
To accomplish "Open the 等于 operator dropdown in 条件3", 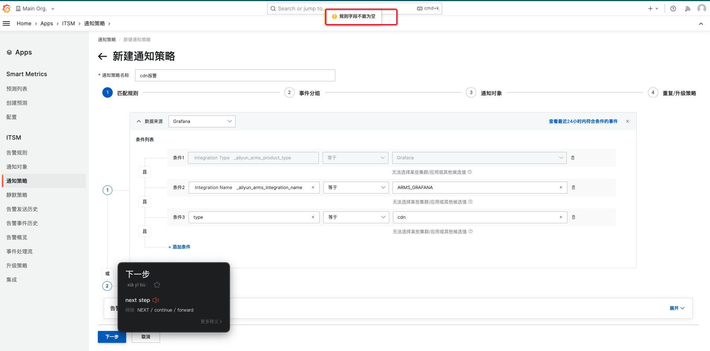I will click(356, 217).
